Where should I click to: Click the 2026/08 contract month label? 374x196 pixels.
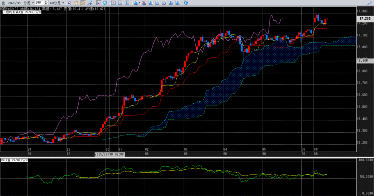pos(14,3)
